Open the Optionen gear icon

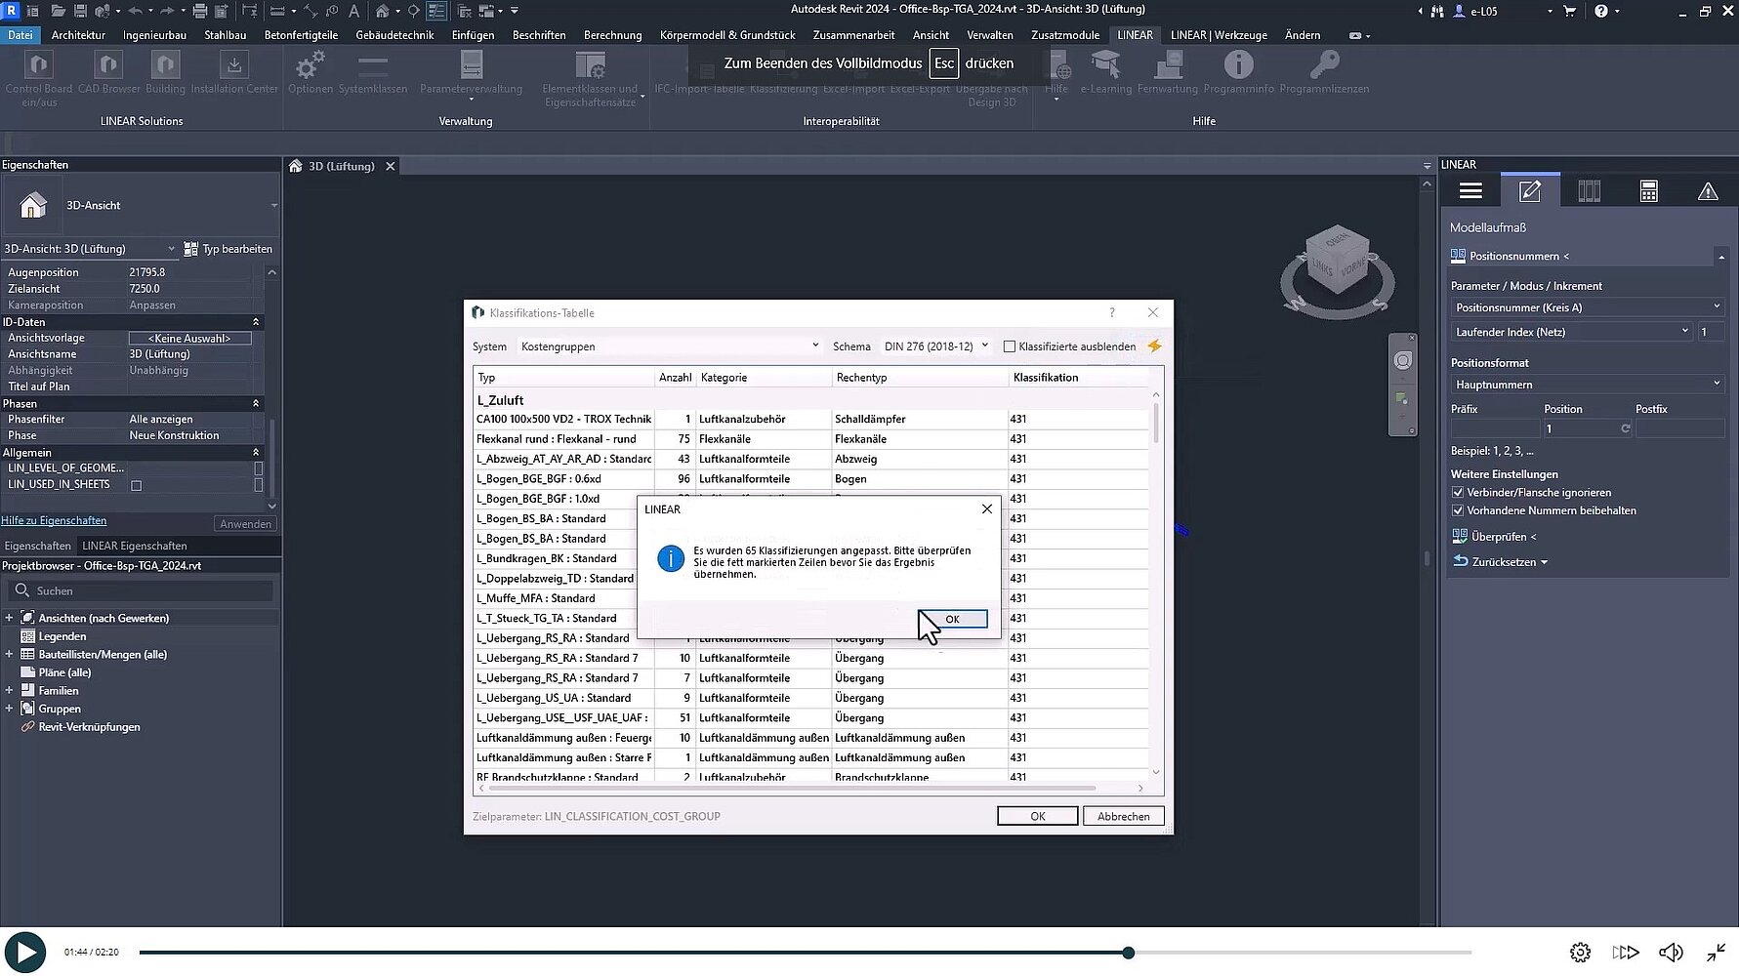point(311,66)
